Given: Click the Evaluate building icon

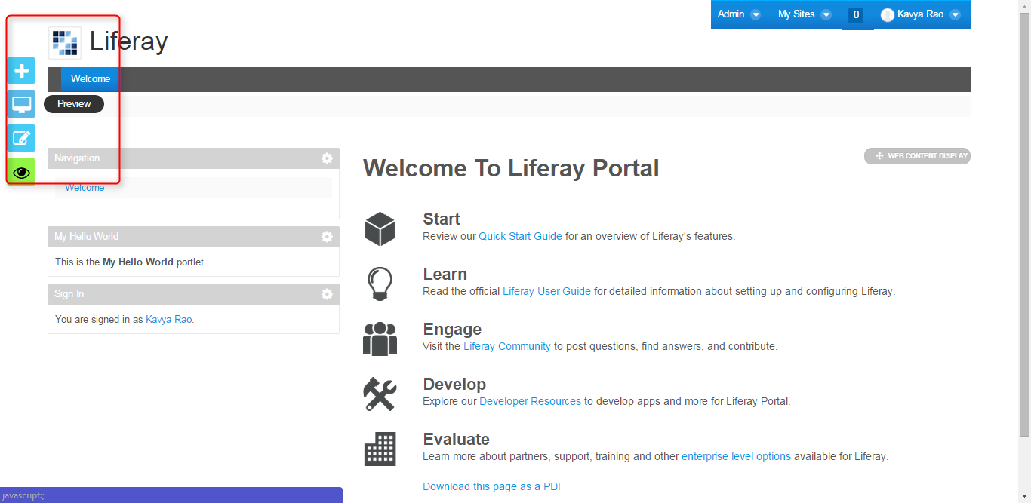Looking at the screenshot, I should tap(380, 449).
